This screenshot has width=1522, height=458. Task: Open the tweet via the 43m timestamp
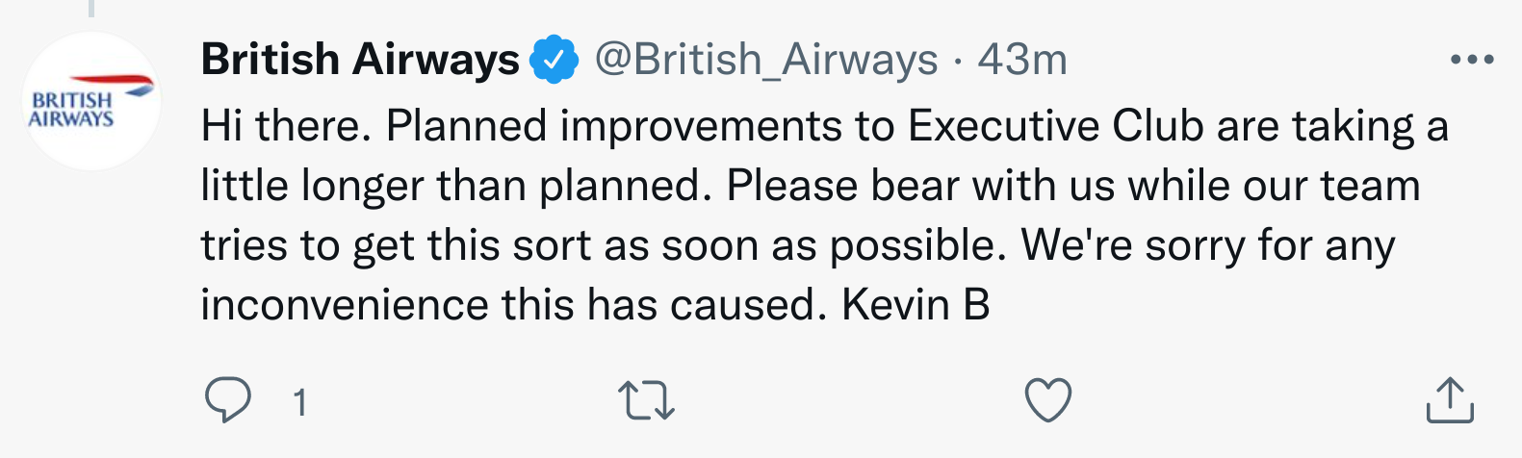point(1022,60)
